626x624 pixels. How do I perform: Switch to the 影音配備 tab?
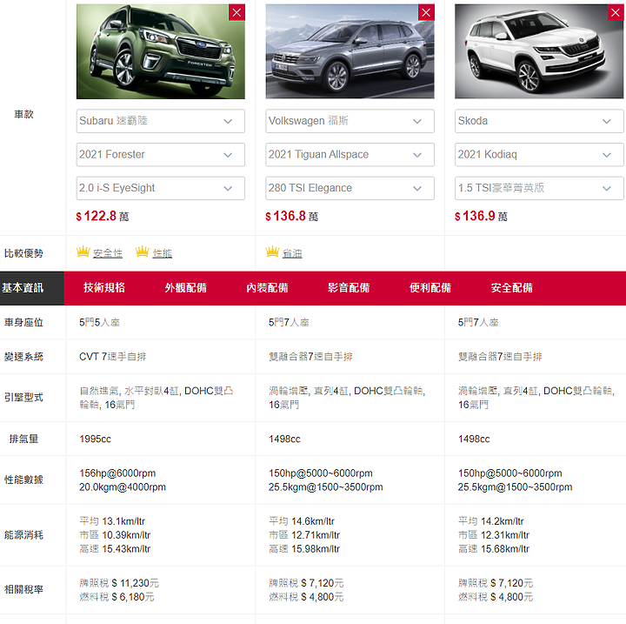(349, 288)
